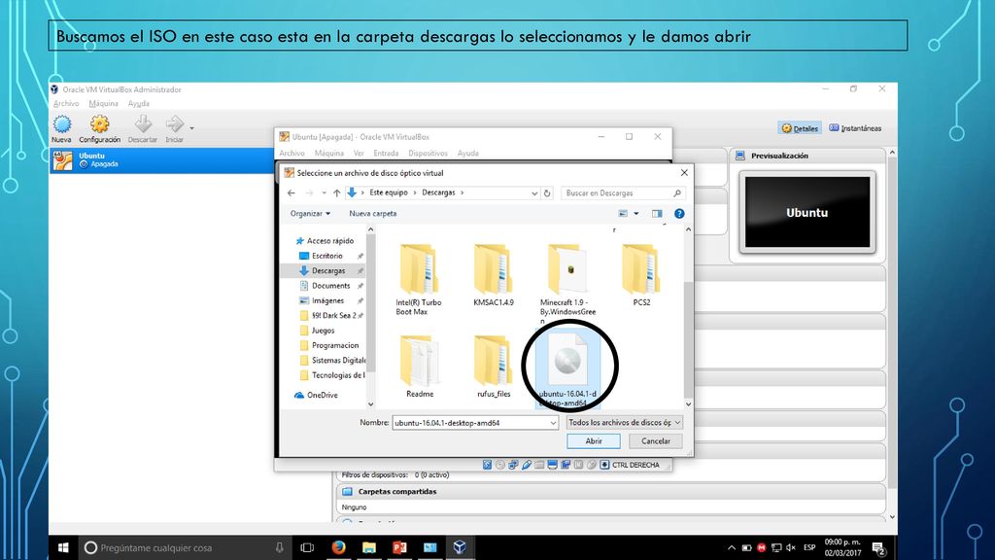This screenshot has height=560, width=995.
Task: Click optical disc indicator in VM status bar
Action: 500,465
